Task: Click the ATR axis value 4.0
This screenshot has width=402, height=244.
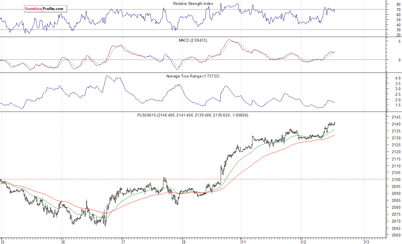Action: click(398, 78)
